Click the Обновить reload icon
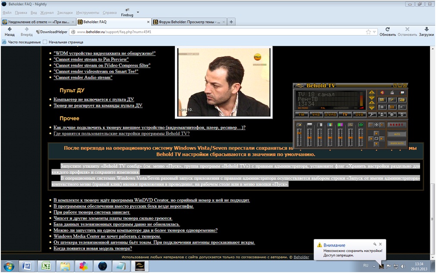 coord(388,30)
